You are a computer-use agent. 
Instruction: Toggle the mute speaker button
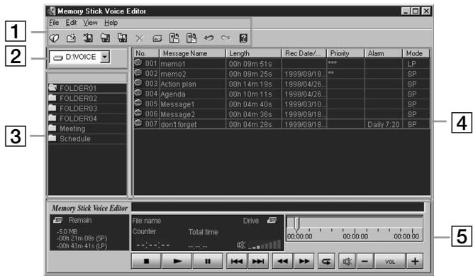click(x=347, y=261)
